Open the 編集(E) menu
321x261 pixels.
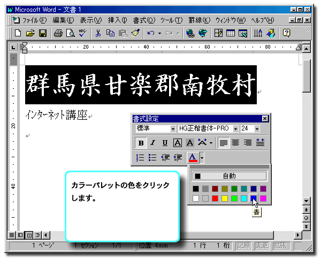tap(63, 20)
